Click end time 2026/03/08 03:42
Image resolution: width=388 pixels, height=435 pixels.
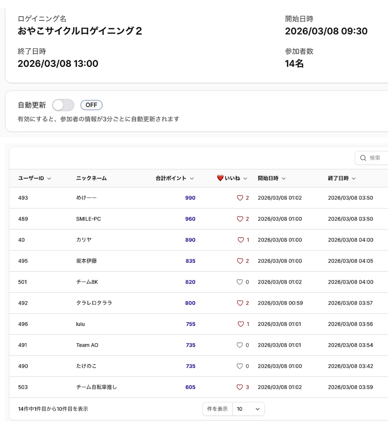click(x=351, y=366)
